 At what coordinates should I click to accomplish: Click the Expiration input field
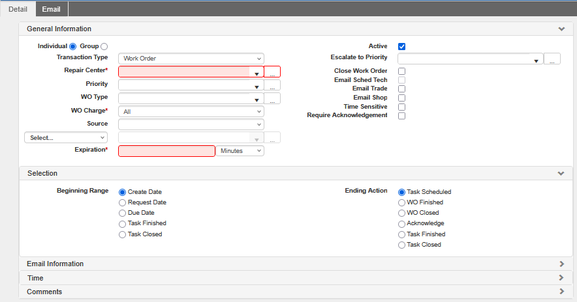coord(166,151)
